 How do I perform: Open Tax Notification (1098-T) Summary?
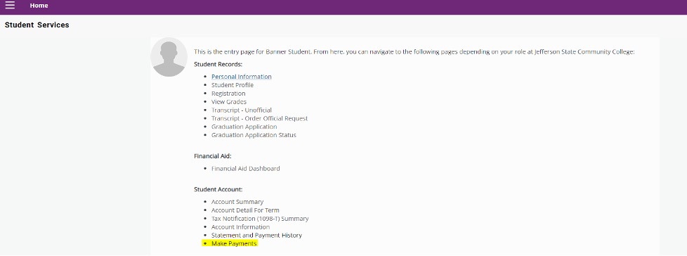(x=260, y=219)
